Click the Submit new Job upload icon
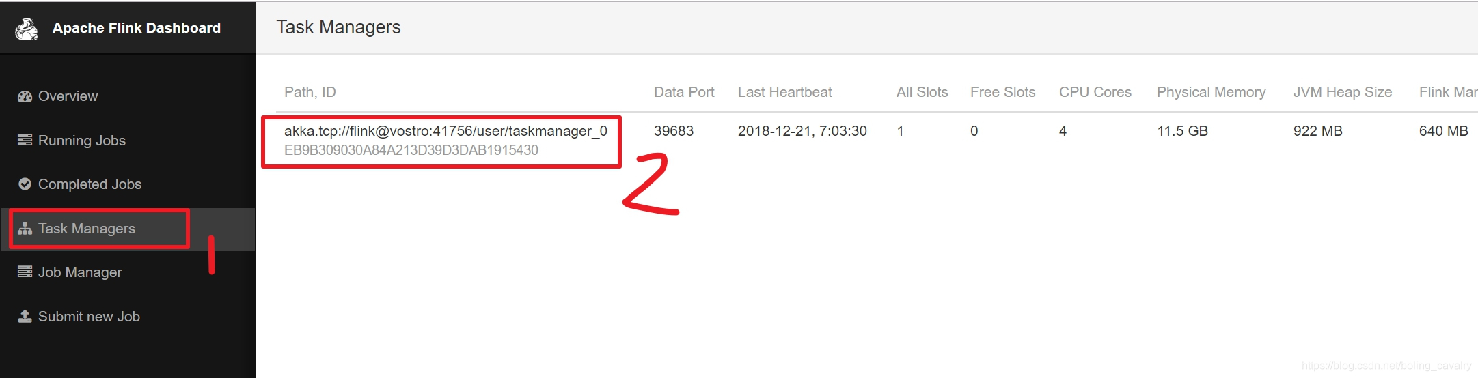The image size is (1478, 378). (x=25, y=316)
